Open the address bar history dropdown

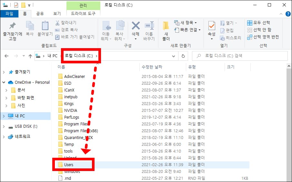coord(174,56)
